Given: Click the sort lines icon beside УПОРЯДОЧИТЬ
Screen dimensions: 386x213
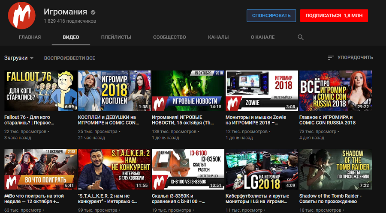Looking at the screenshot, I should [331, 58].
